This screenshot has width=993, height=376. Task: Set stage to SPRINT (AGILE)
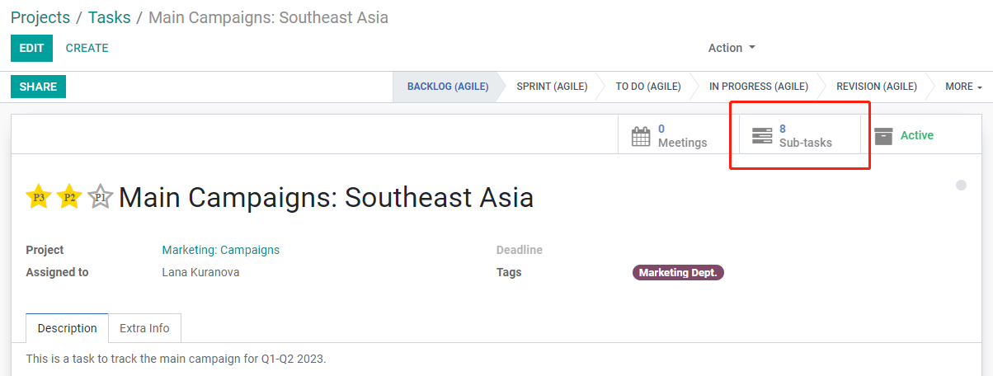pyautogui.click(x=552, y=87)
